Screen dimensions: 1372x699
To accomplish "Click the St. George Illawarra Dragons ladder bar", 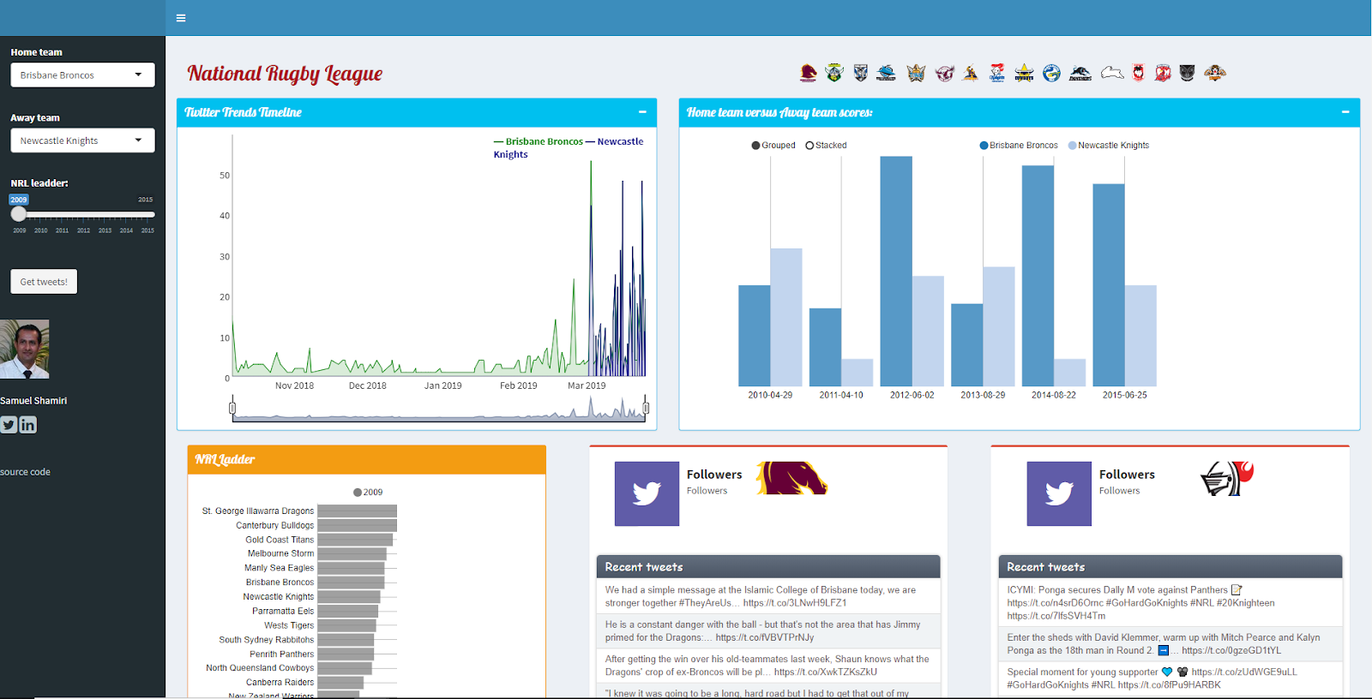I will 357,511.
